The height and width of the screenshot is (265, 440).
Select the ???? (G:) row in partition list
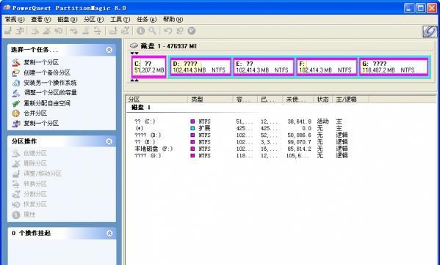tap(242, 156)
